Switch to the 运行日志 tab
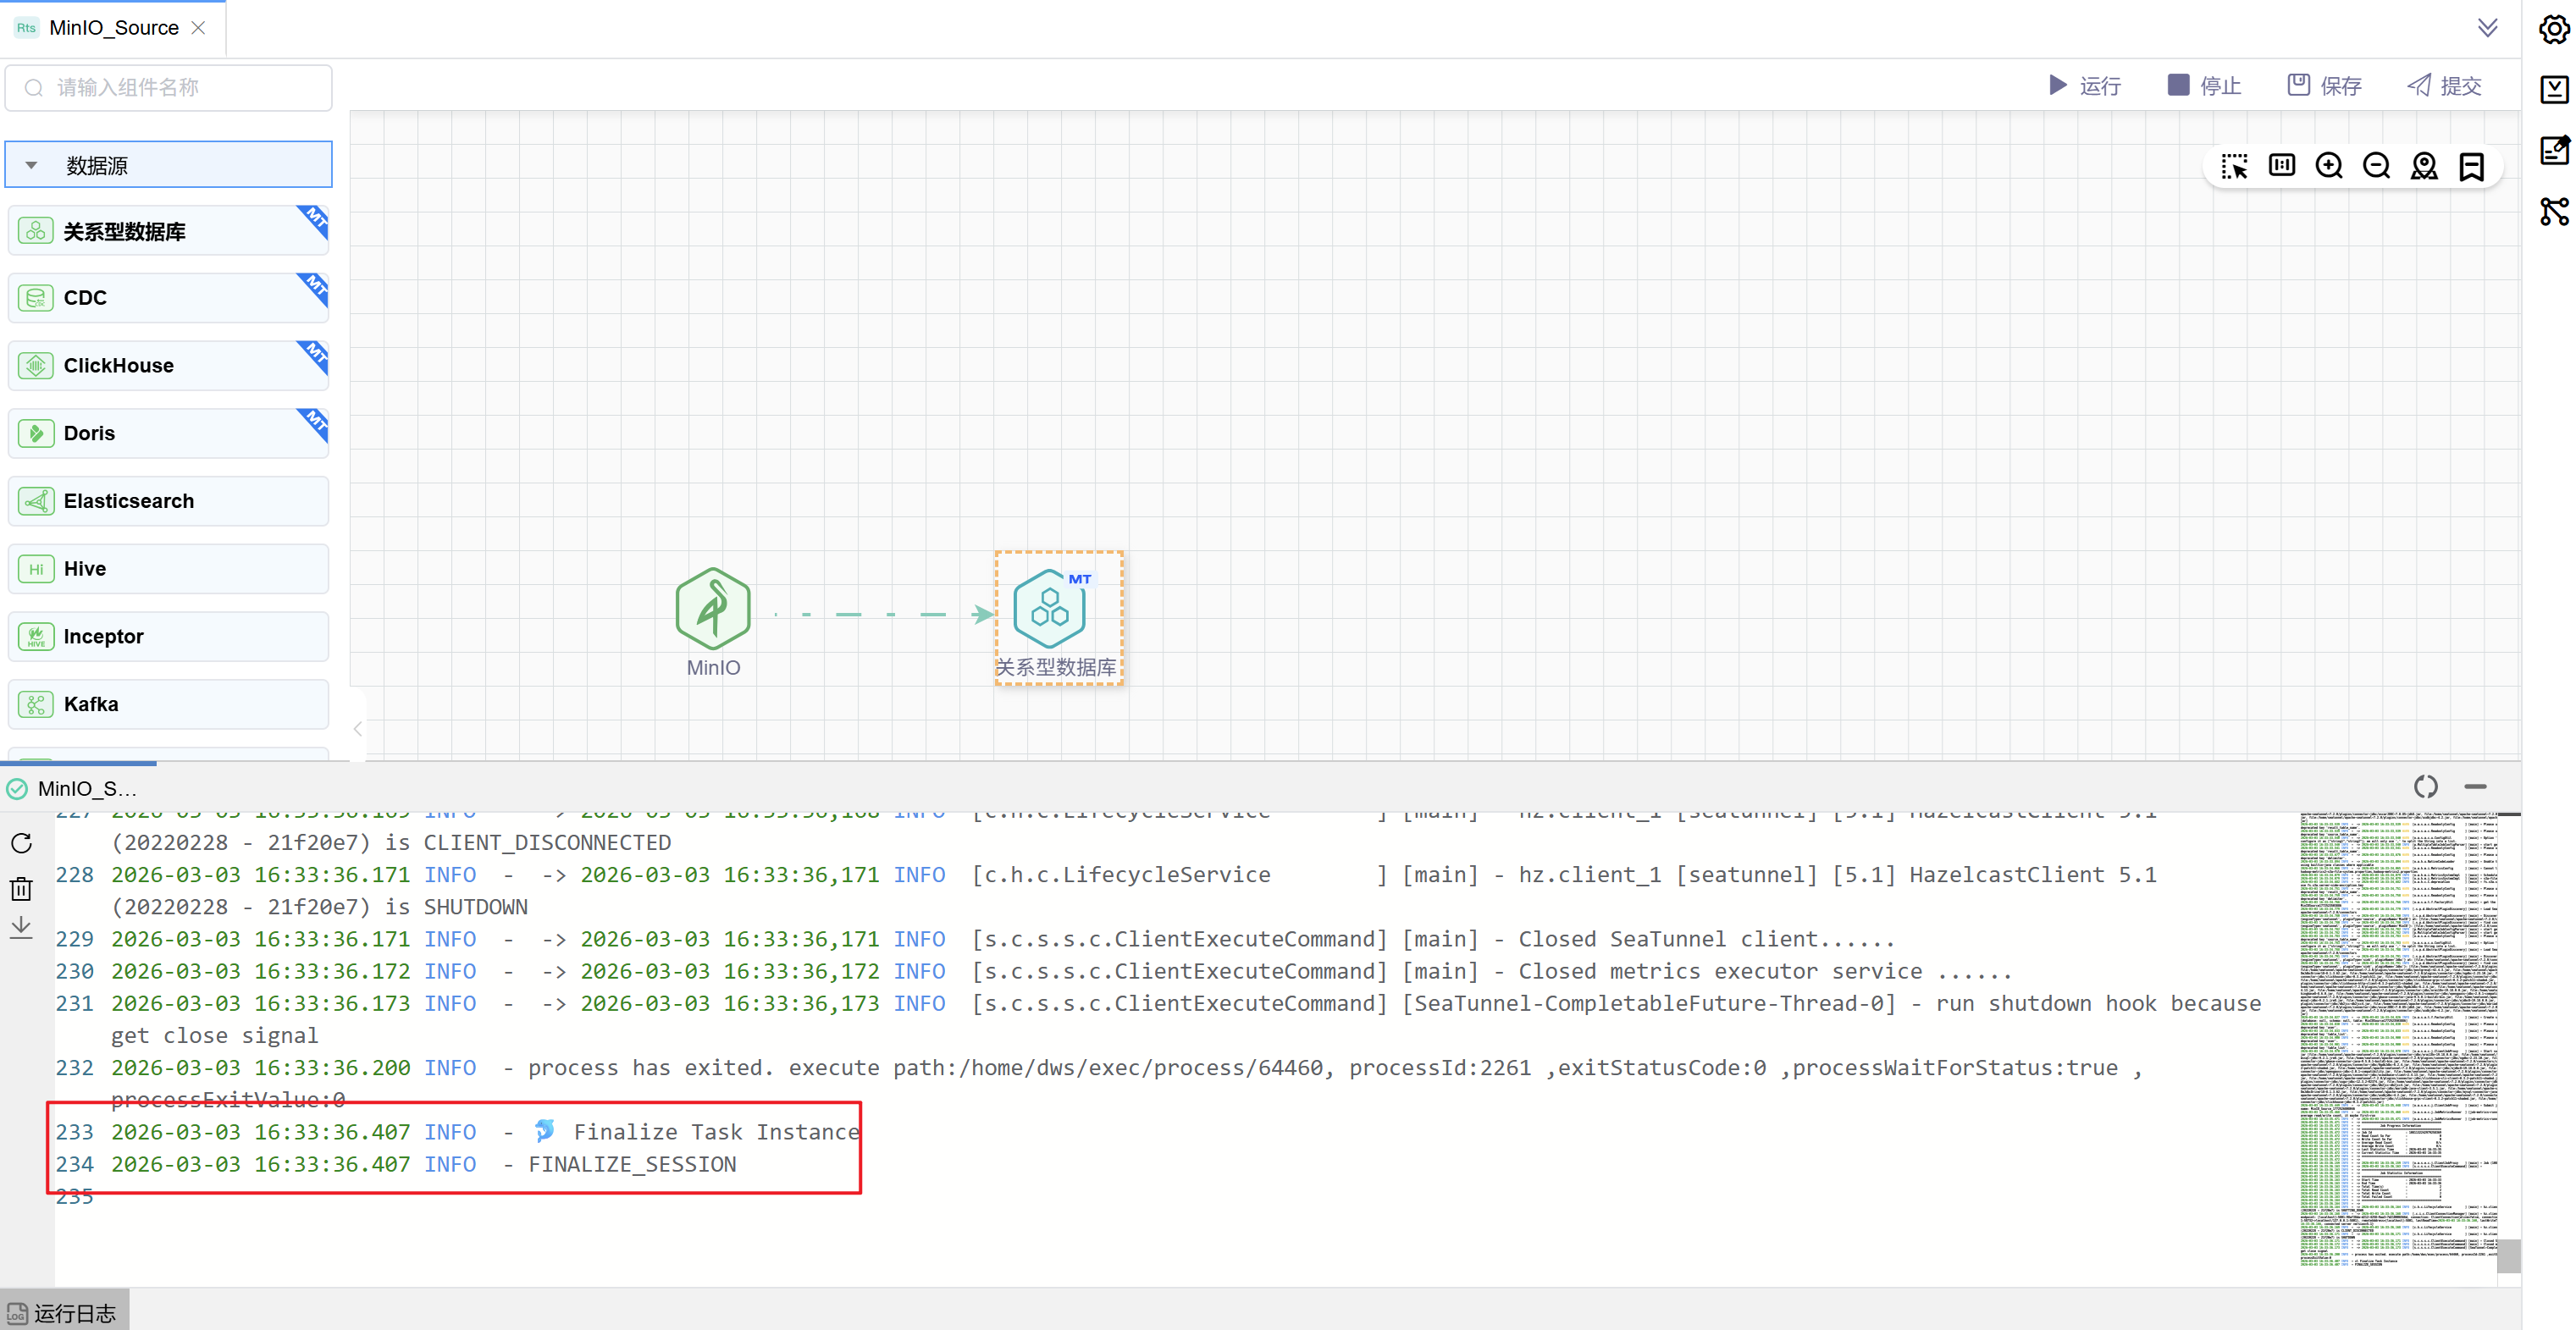2576x1330 pixels. pos(64,1312)
